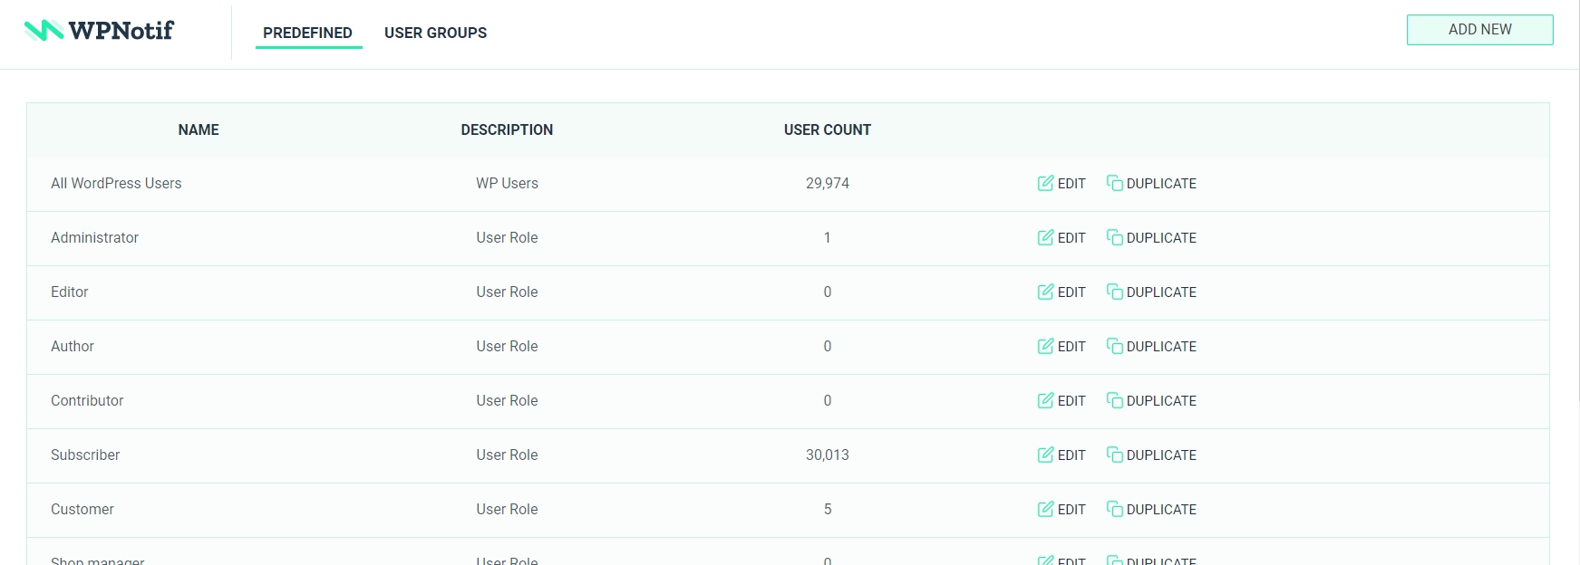Screen dimensions: 1580x565
Task: Click the duplicate icon for Administrator row
Action: (x=1114, y=237)
